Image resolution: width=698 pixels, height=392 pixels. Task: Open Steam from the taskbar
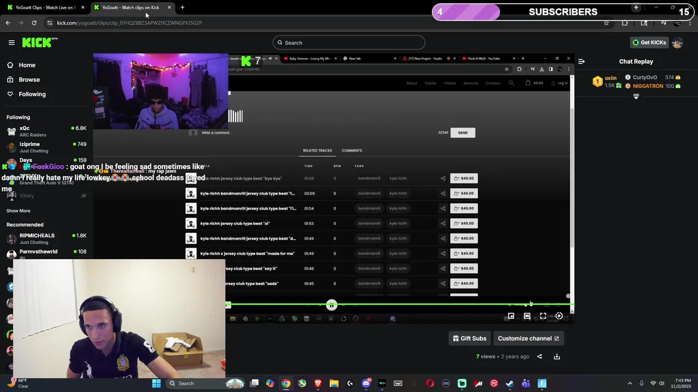point(510,383)
